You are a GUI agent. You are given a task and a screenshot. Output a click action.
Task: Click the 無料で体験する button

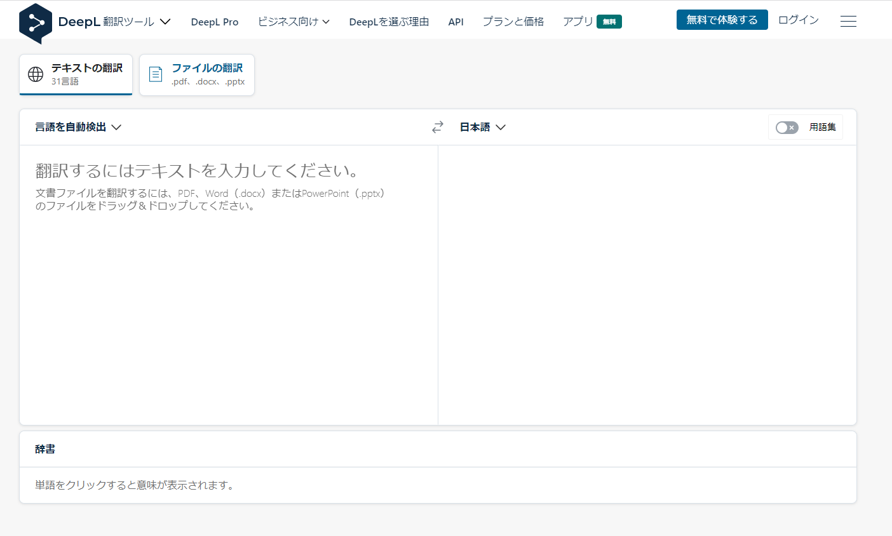(x=722, y=20)
